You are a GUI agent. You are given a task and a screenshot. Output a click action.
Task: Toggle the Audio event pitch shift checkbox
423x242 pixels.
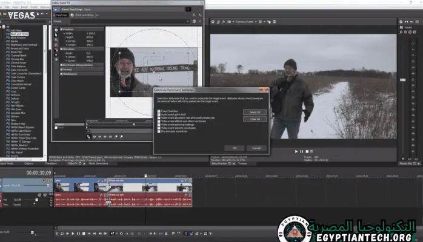click(159, 114)
